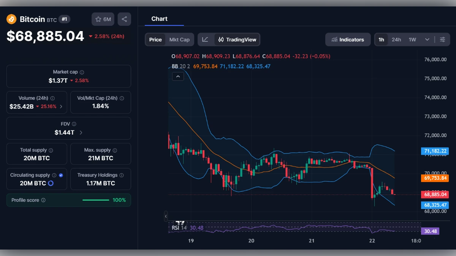Screen dimensions: 456x256
Task: Click the Bitcoin logo icon
Action: pos(11,19)
